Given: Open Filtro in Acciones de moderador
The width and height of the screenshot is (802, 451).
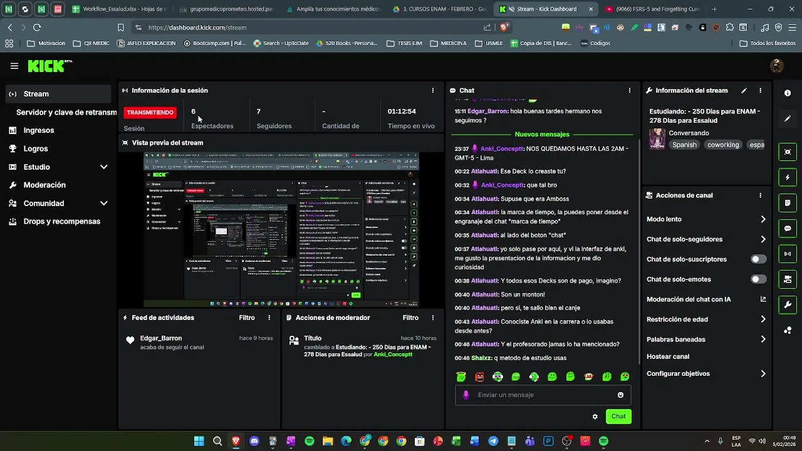Looking at the screenshot, I should click(410, 318).
